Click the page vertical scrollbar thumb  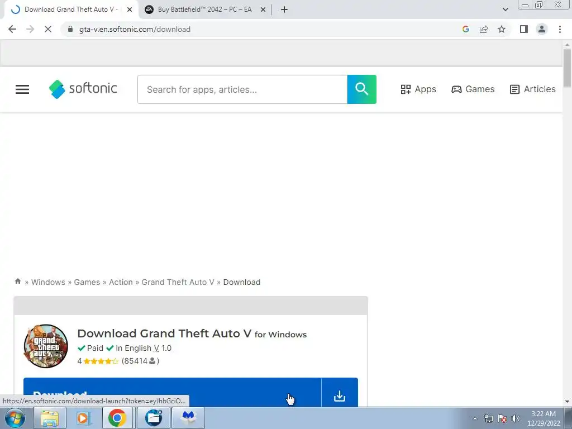[567, 68]
